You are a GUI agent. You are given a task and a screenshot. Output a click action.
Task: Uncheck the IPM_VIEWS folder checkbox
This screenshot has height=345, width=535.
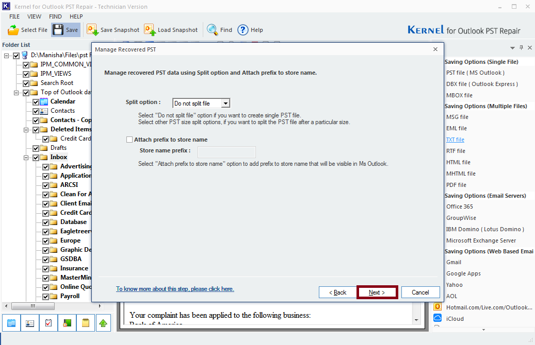click(x=26, y=74)
